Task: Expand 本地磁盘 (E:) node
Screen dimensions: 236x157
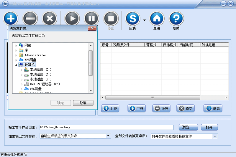Action: (x=22, y=79)
